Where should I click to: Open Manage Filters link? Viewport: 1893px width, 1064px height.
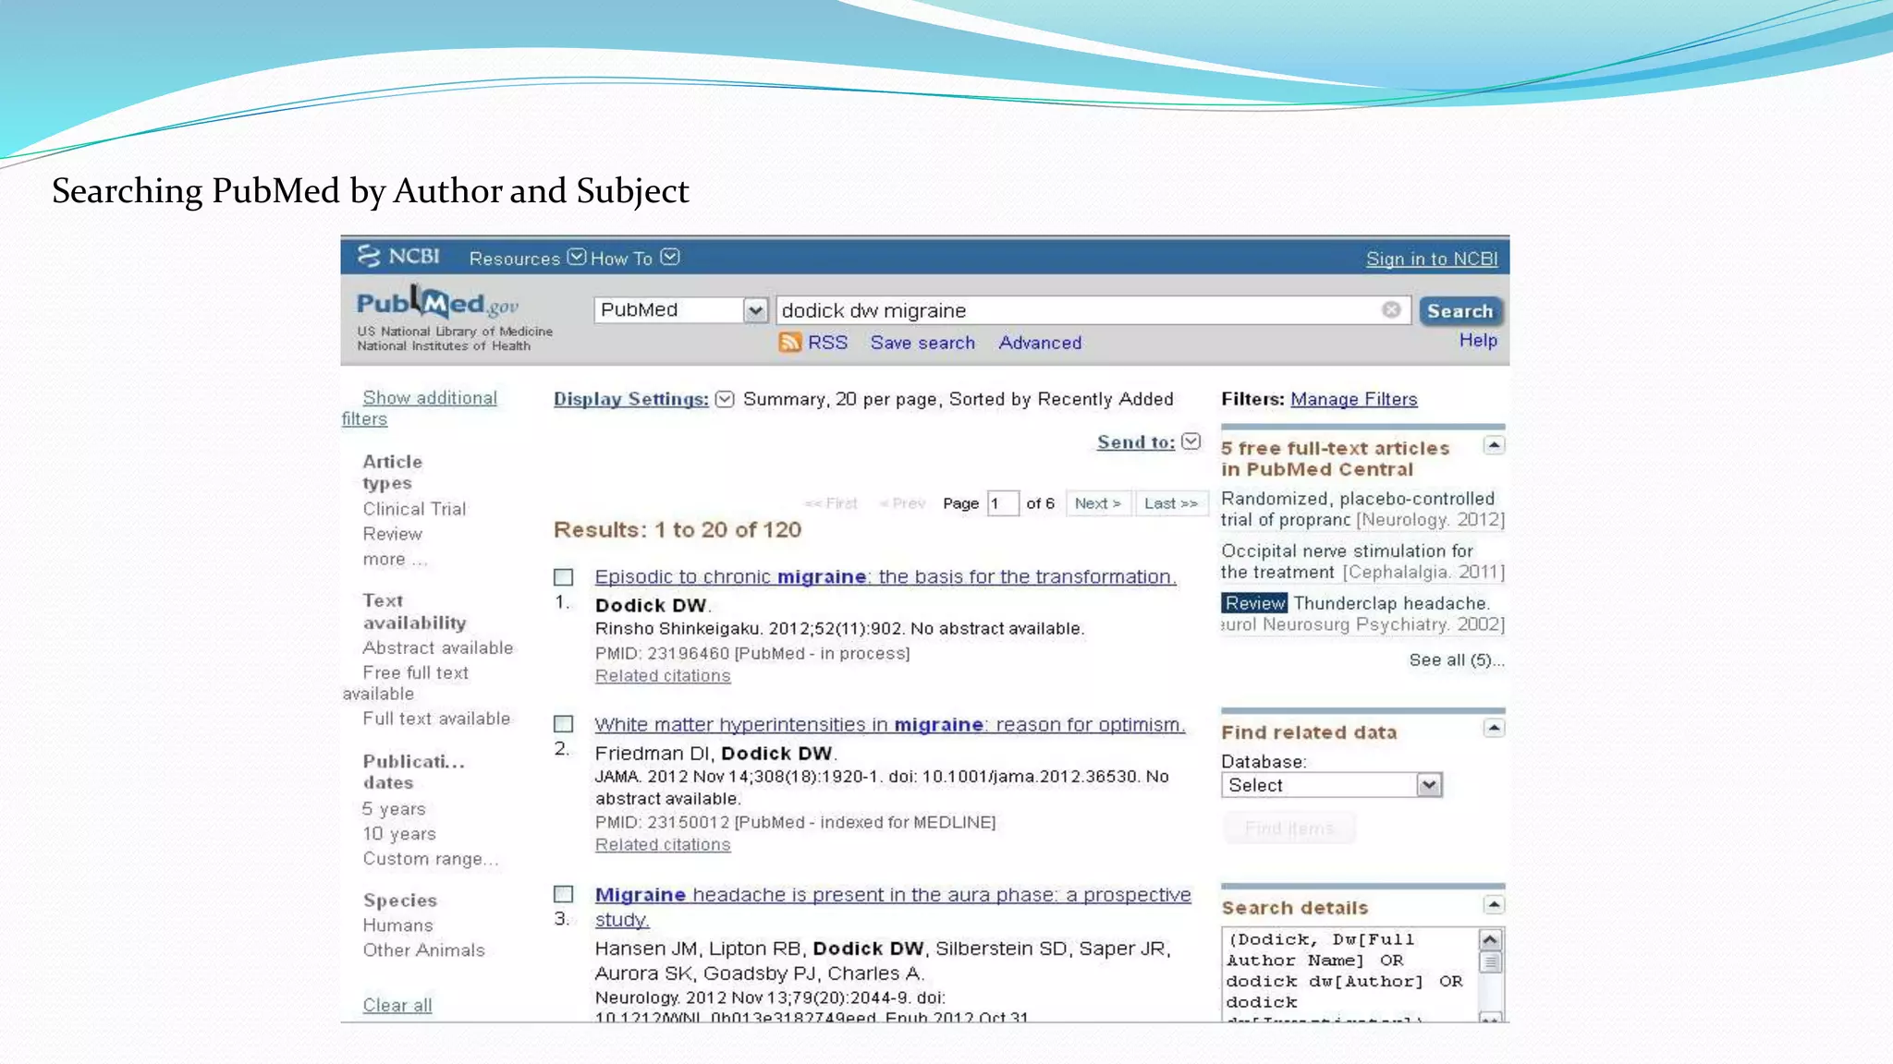coord(1353,399)
